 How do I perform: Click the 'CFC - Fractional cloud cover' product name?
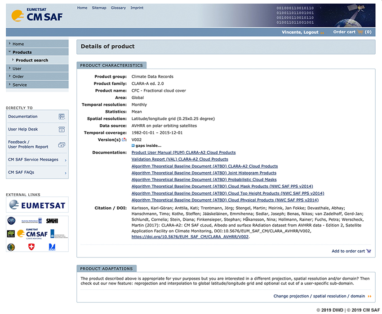tap(159, 91)
